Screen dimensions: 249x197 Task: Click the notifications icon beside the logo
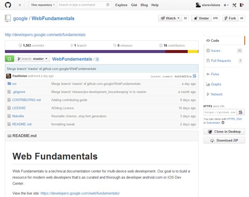click(x=20, y=5)
